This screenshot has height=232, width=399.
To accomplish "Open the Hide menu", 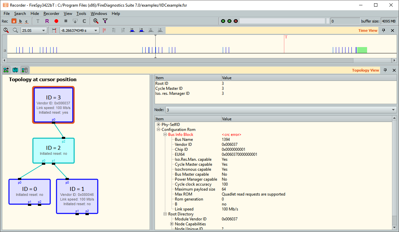I will coord(35,14).
